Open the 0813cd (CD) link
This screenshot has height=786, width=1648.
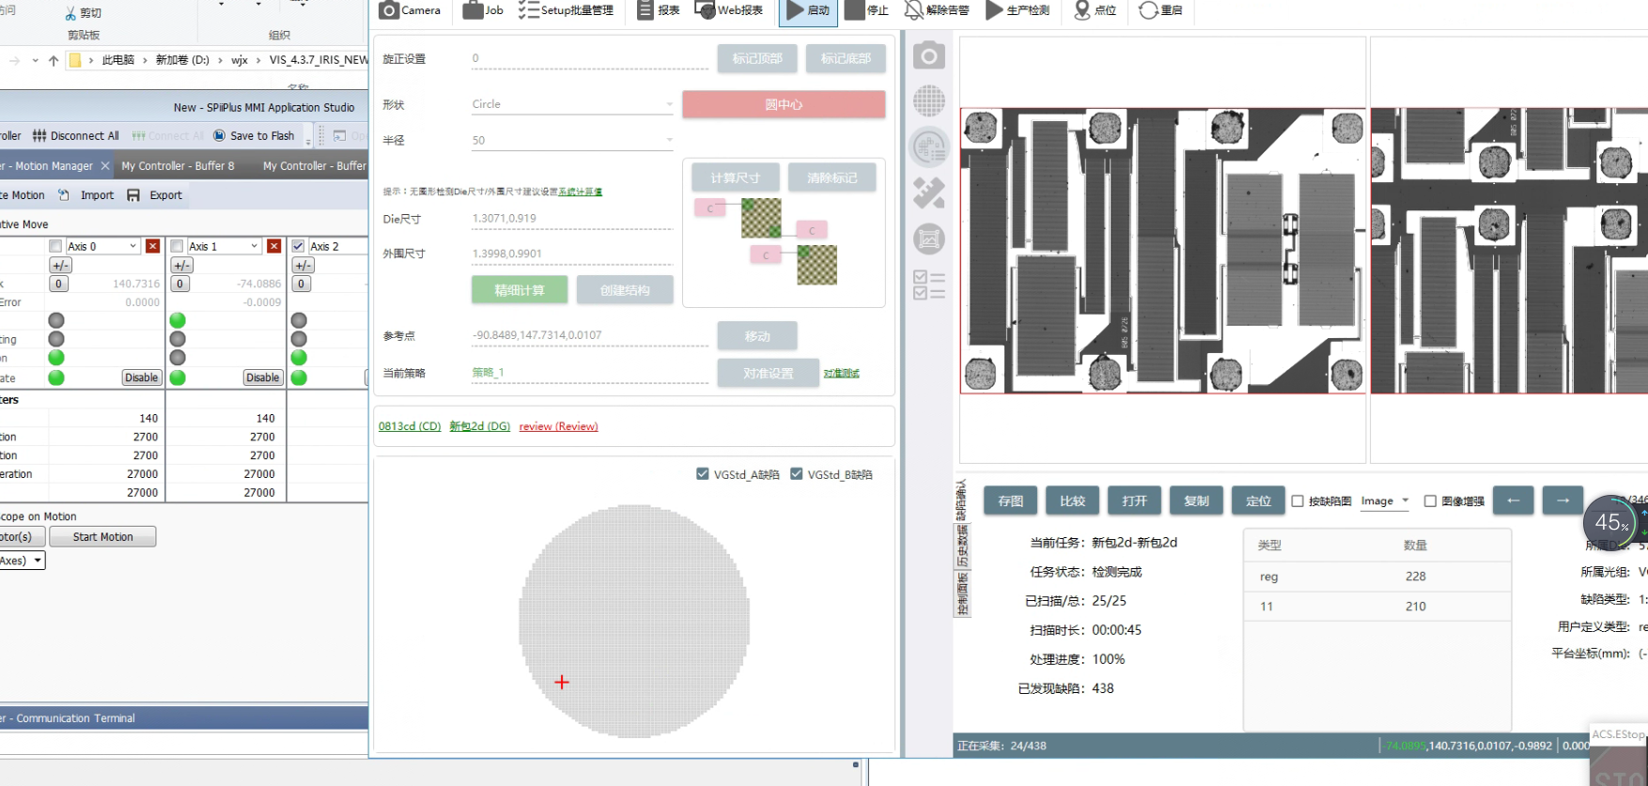[410, 426]
